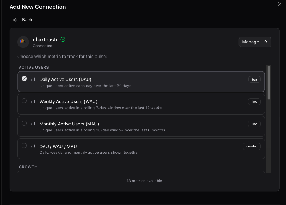Select the DAU / WAU / MAU radio option

point(24,145)
